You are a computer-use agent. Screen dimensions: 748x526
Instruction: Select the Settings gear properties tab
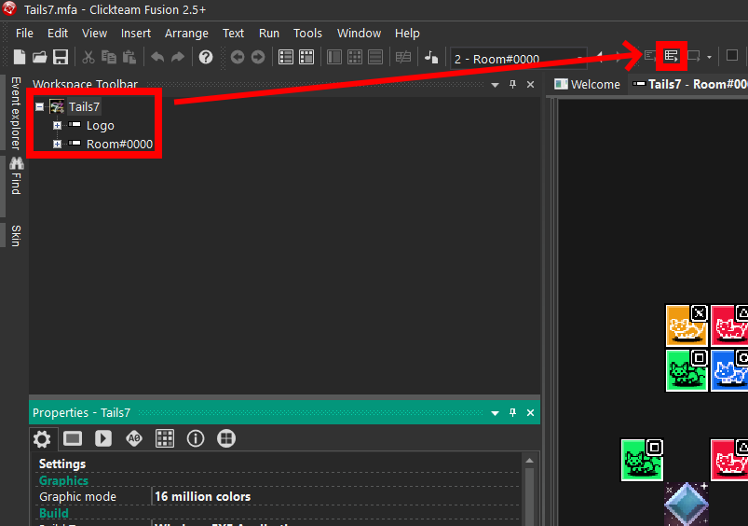click(42, 438)
